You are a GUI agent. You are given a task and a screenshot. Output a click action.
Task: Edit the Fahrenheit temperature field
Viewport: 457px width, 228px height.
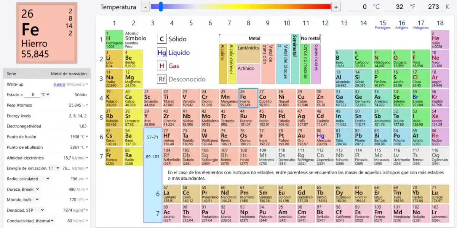396,7
